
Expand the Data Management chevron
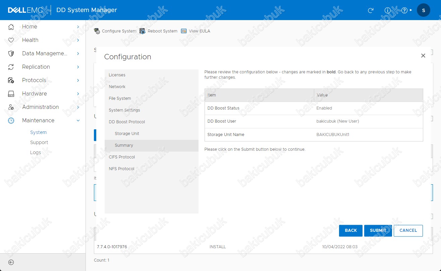78,53
